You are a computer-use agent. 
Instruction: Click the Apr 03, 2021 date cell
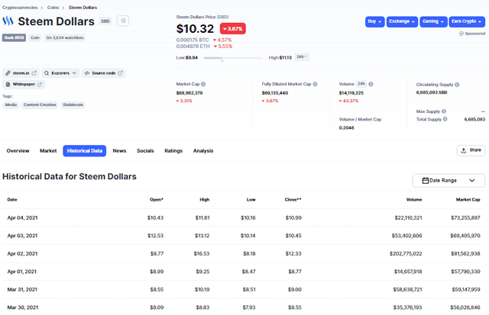pos(22,236)
